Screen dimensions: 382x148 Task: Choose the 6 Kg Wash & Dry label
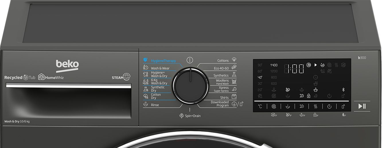point(159,82)
